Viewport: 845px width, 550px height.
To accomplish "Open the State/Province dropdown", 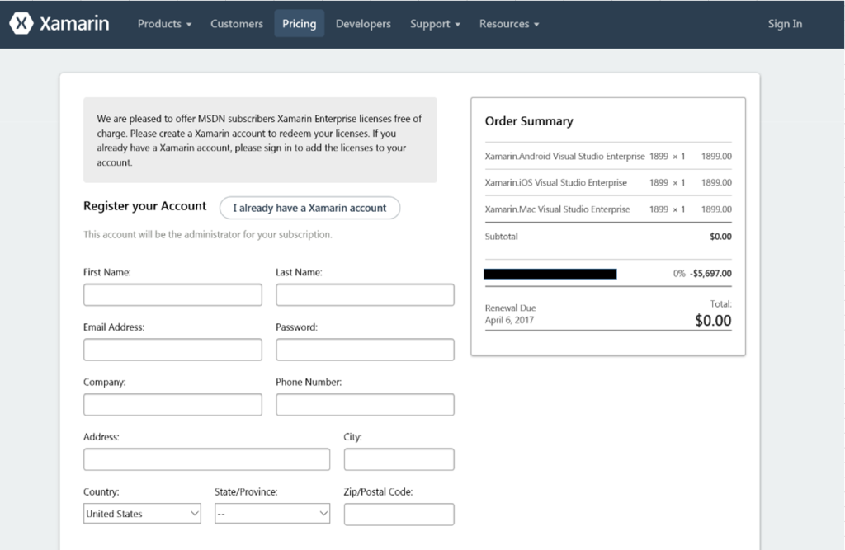I will coord(272,514).
